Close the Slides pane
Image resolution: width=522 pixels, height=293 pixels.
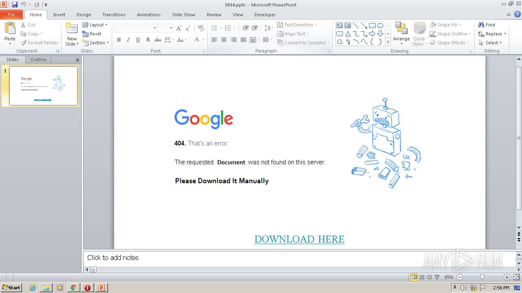pos(77,60)
